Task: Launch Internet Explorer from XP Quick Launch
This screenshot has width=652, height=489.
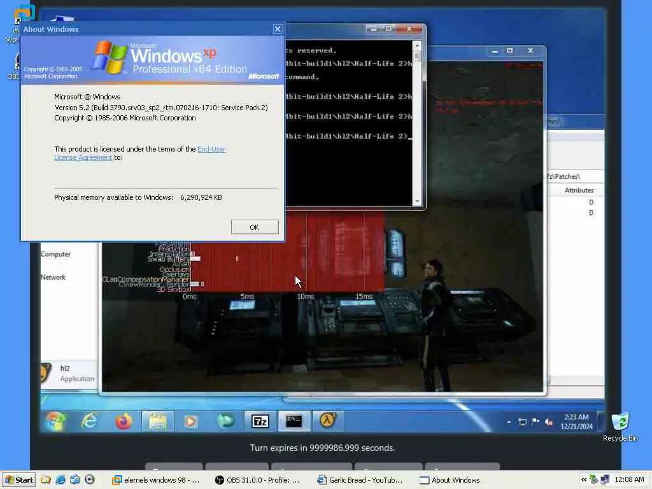Action: point(60,480)
